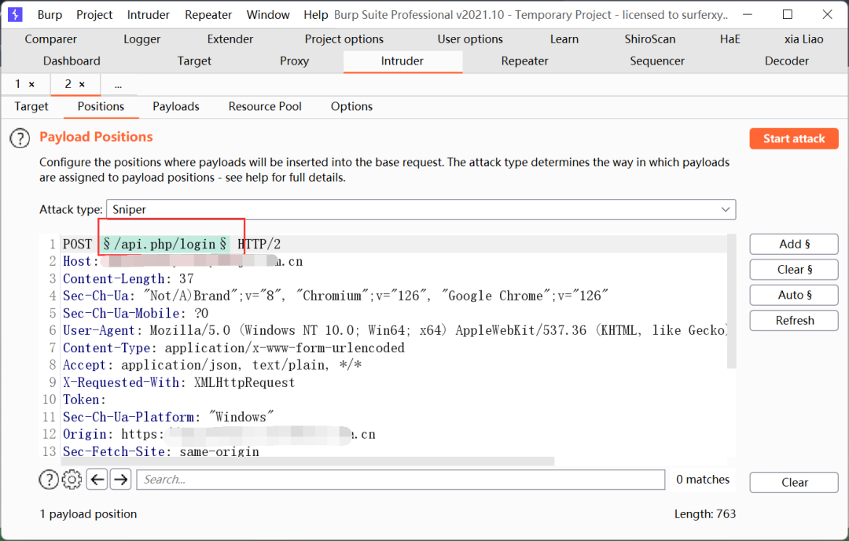Select the main Intruder tab
Image resolution: width=849 pixels, height=541 pixels.
coord(402,61)
